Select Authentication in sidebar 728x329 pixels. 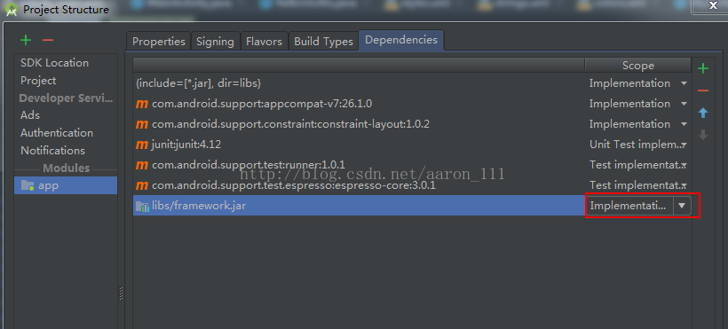pos(57,133)
